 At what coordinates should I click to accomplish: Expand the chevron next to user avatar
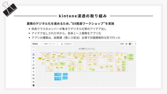pyautogui.click(x=132, y=44)
